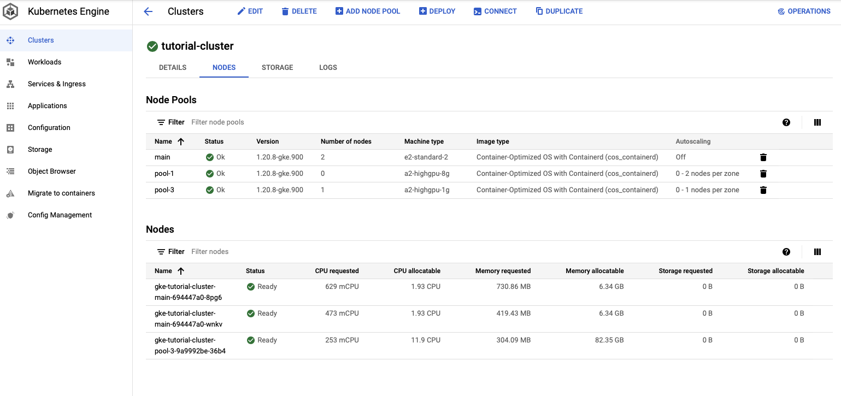
Task: Sort Nodes table by Name arrow
Action: [x=181, y=271]
